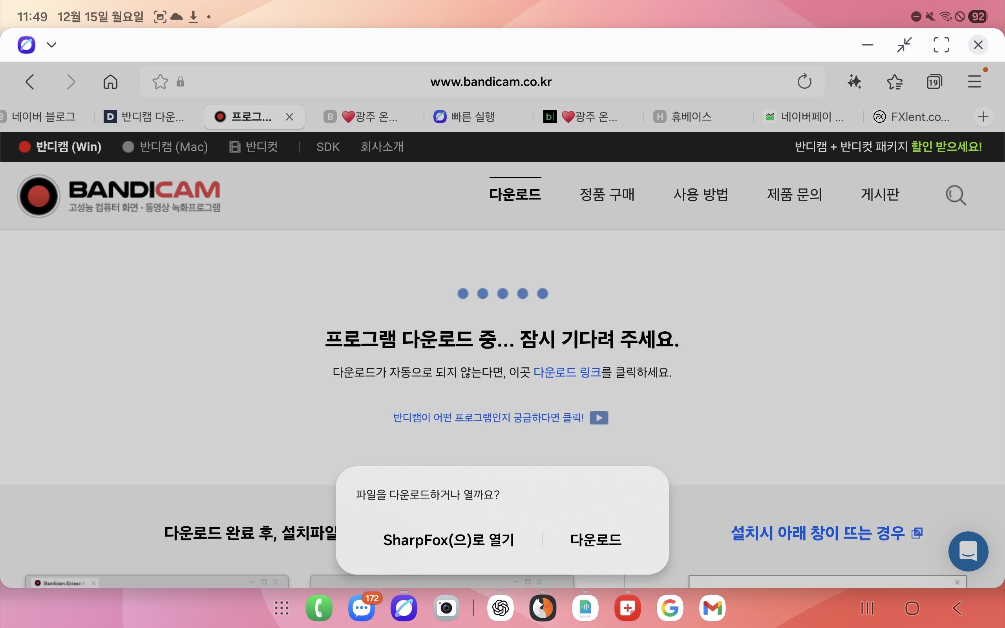1005x628 pixels.
Task: Navigate back using the back arrow
Action: (30, 81)
